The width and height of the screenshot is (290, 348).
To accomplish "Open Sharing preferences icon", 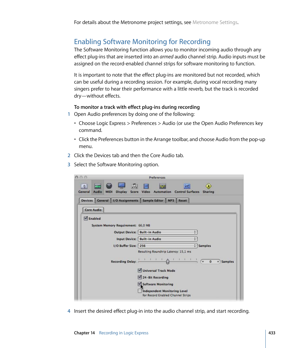I will 208,188.
